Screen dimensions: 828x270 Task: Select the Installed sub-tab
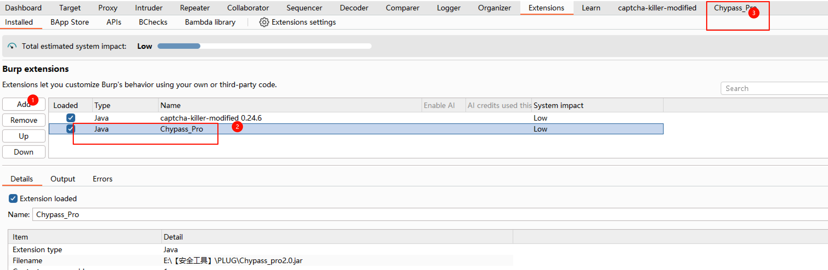click(19, 22)
